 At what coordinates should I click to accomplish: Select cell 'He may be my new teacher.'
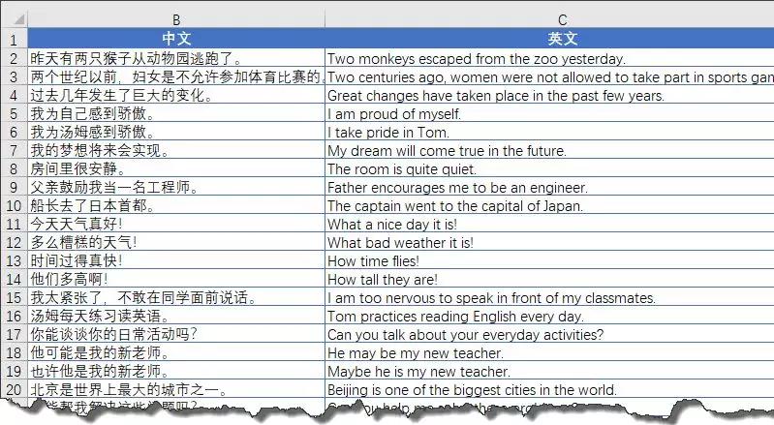coord(549,352)
